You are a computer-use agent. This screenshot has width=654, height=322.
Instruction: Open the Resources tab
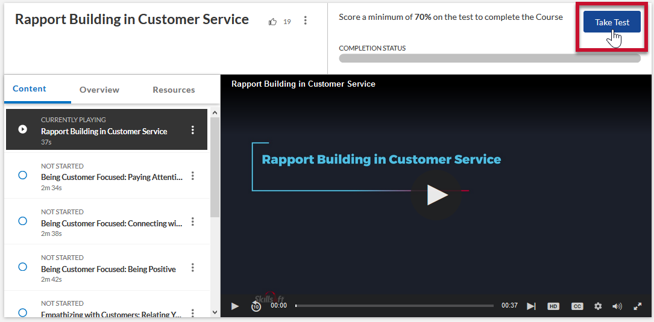pos(174,90)
